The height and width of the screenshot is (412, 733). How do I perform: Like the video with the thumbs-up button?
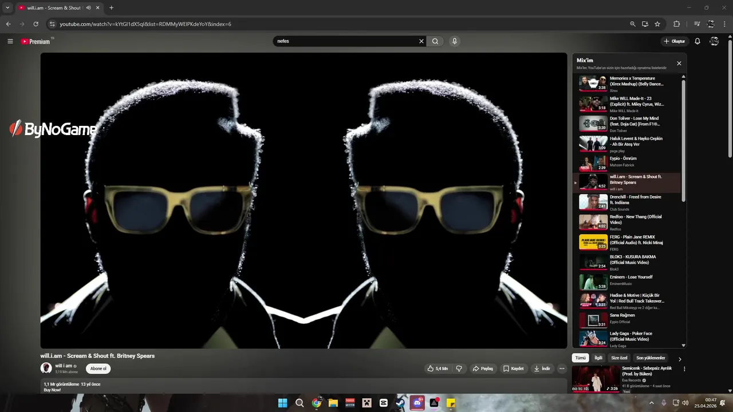(x=438, y=369)
